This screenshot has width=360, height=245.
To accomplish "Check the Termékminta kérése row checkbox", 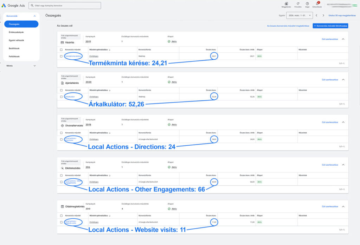I will tap(61, 56).
